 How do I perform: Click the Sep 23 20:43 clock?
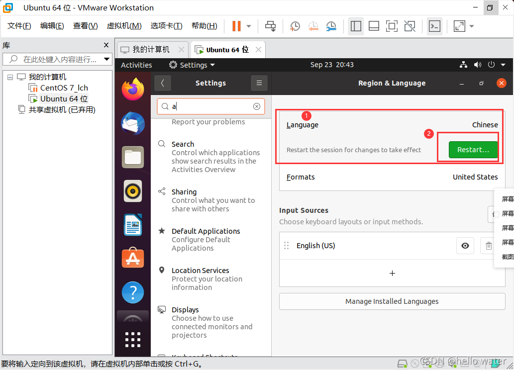click(x=332, y=65)
